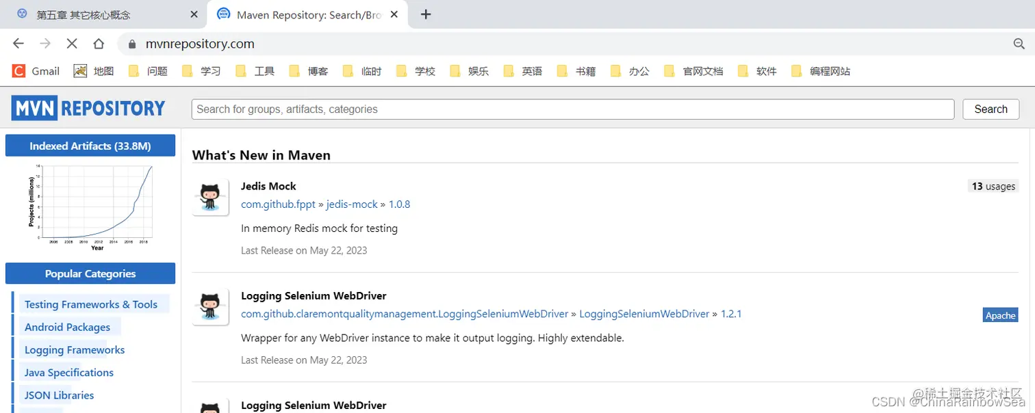This screenshot has height=413, width=1035.
Task: Click the padlock site info icon
Action: [131, 44]
